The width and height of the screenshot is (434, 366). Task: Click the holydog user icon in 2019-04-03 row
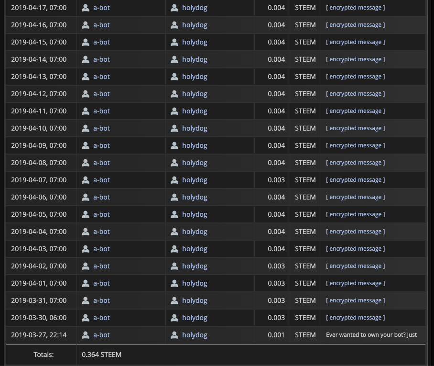pos(174,249)
